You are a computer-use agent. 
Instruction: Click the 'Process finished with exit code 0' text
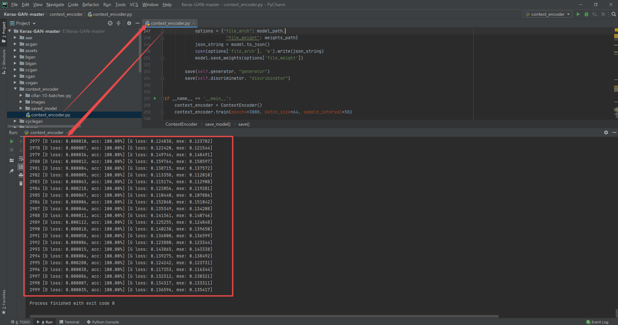72,303
